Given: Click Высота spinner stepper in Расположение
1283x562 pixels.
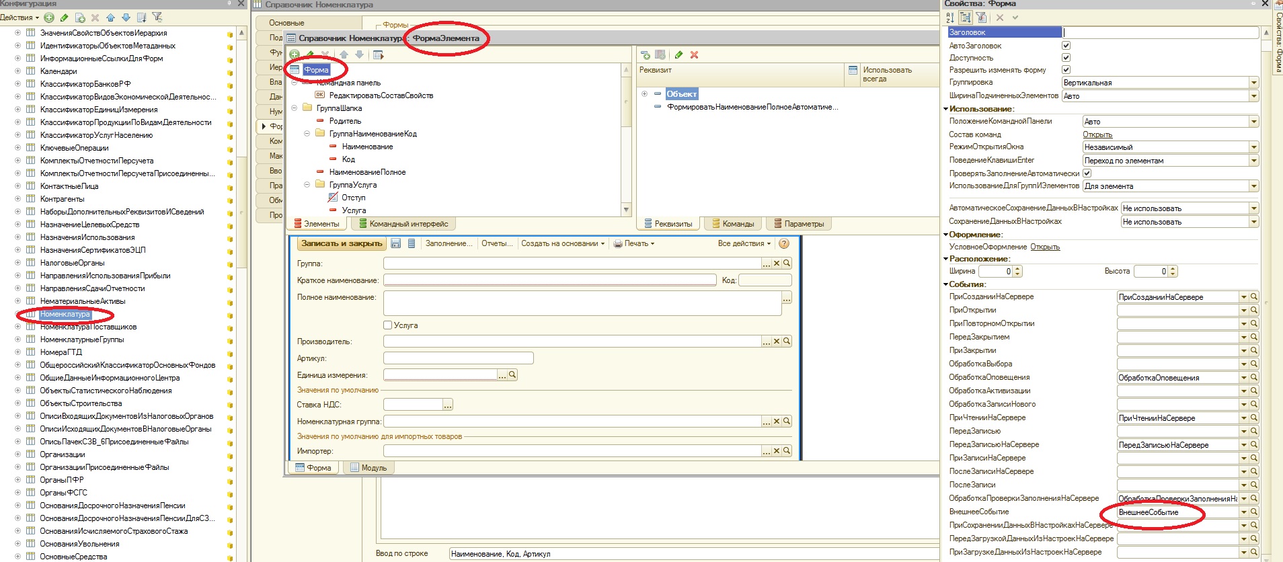Looking at the screenshot, I should [1173, 272].
